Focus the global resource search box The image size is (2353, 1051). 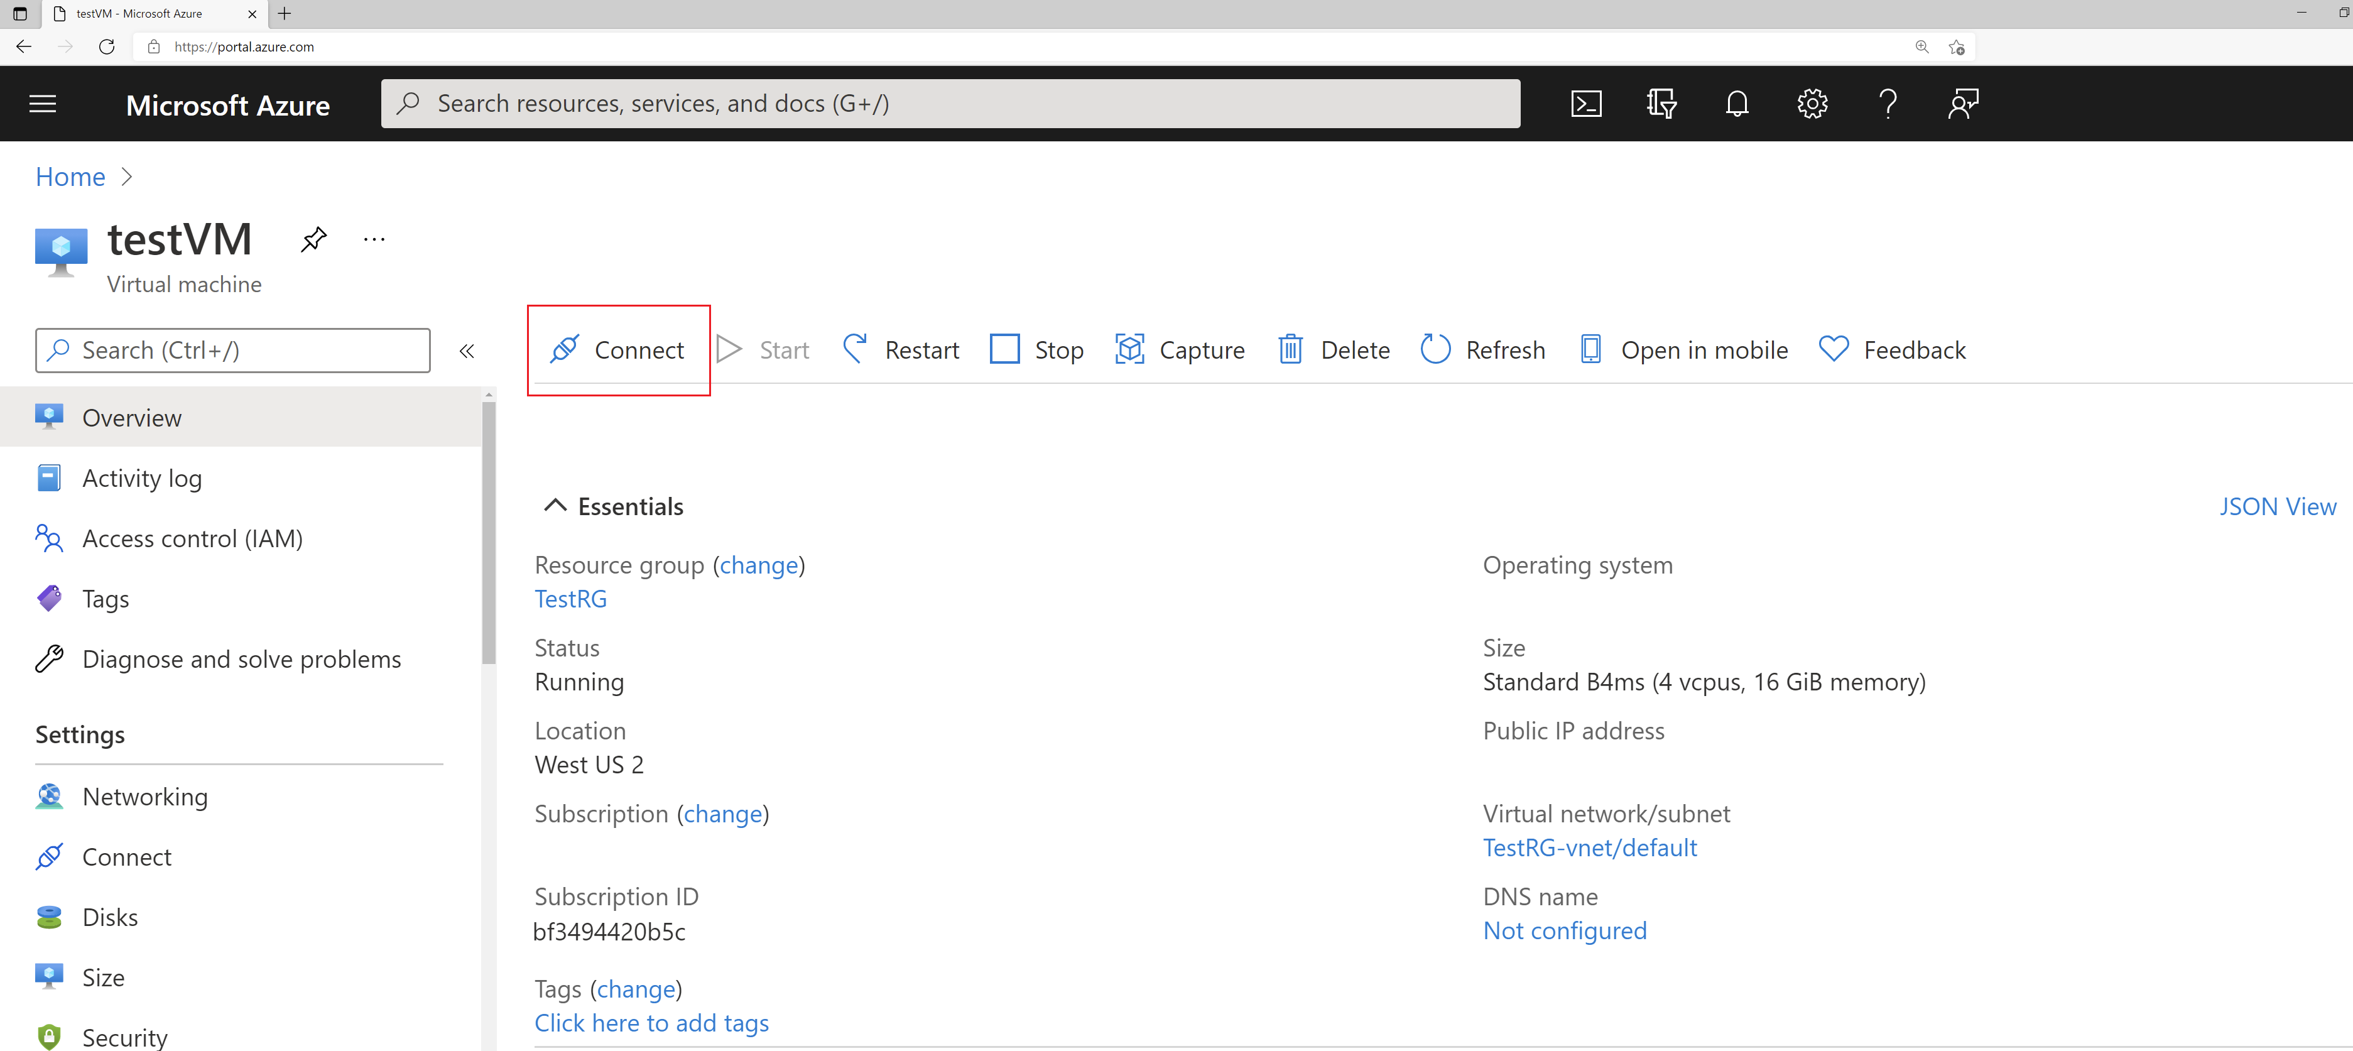click(x=950, y=103)
